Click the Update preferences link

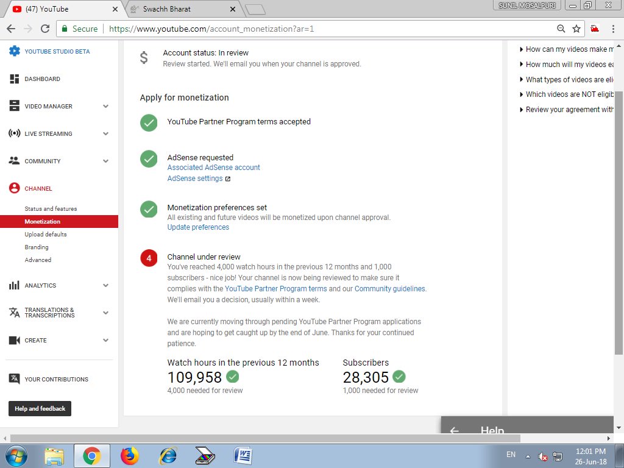[x=198, y=227]
